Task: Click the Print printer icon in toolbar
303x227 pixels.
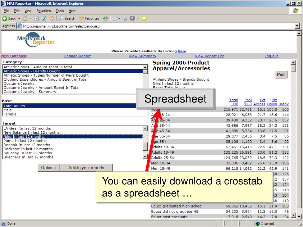Action: click(125, 19)
